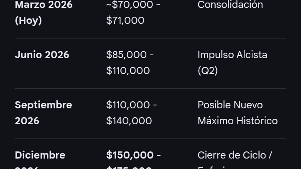Click the Septiembre row heading

tap(43, 113)
